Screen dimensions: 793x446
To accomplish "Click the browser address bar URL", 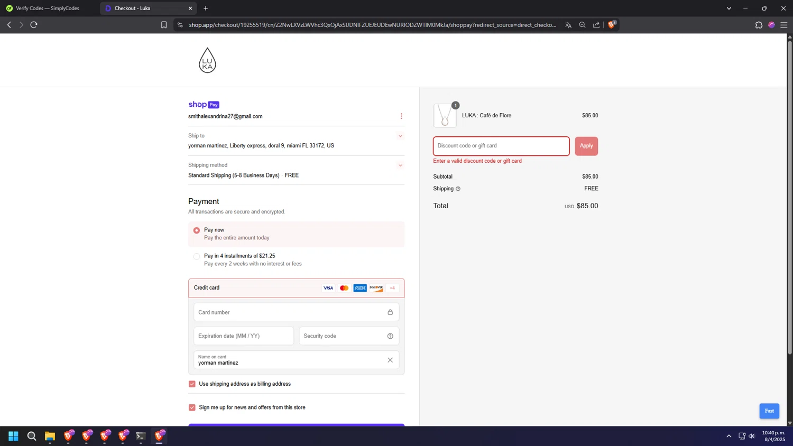I will coord(373,25).
